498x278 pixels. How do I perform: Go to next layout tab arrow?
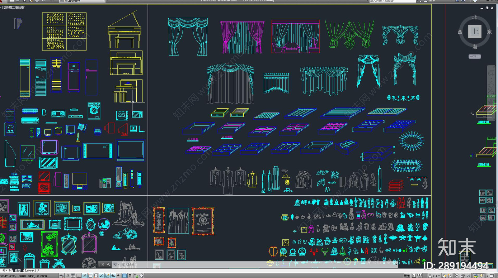7,270
